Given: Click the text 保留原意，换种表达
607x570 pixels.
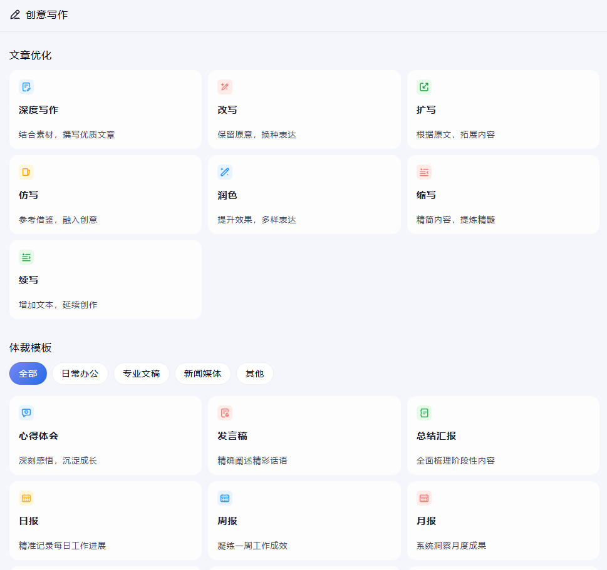Looking at the screenshot, I should click(x=257, y=135).
